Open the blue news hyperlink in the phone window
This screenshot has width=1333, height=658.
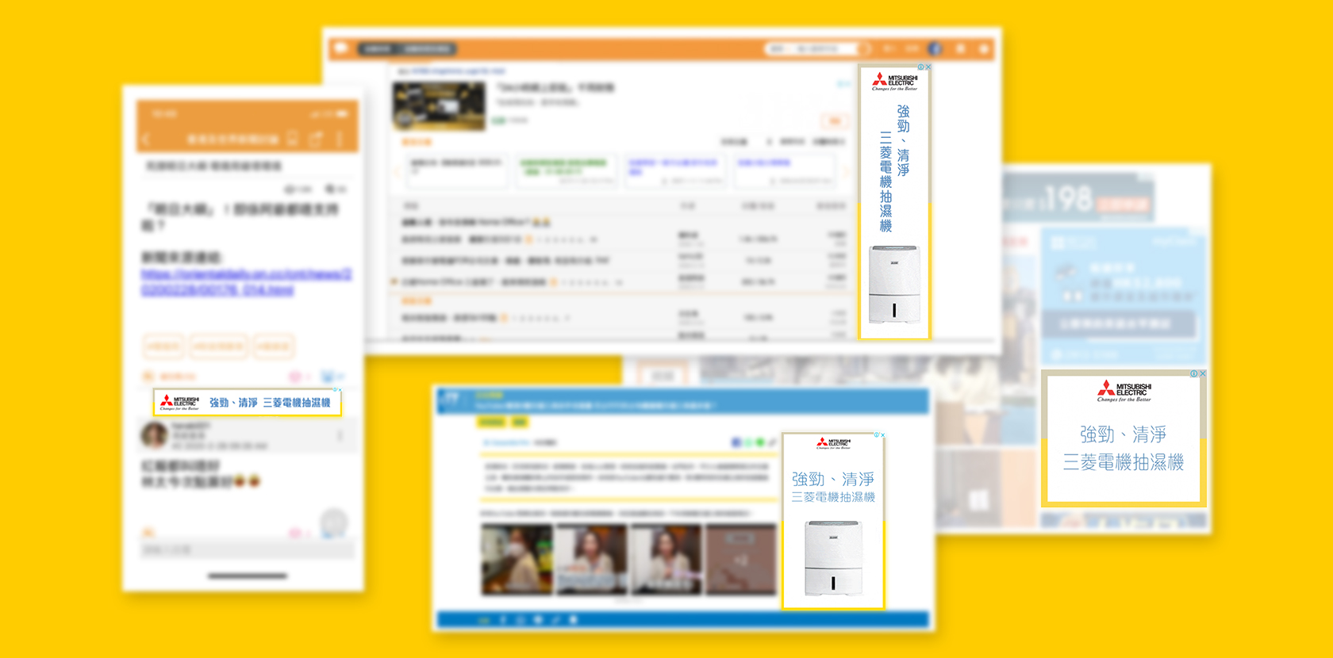[x=246, y=282]
